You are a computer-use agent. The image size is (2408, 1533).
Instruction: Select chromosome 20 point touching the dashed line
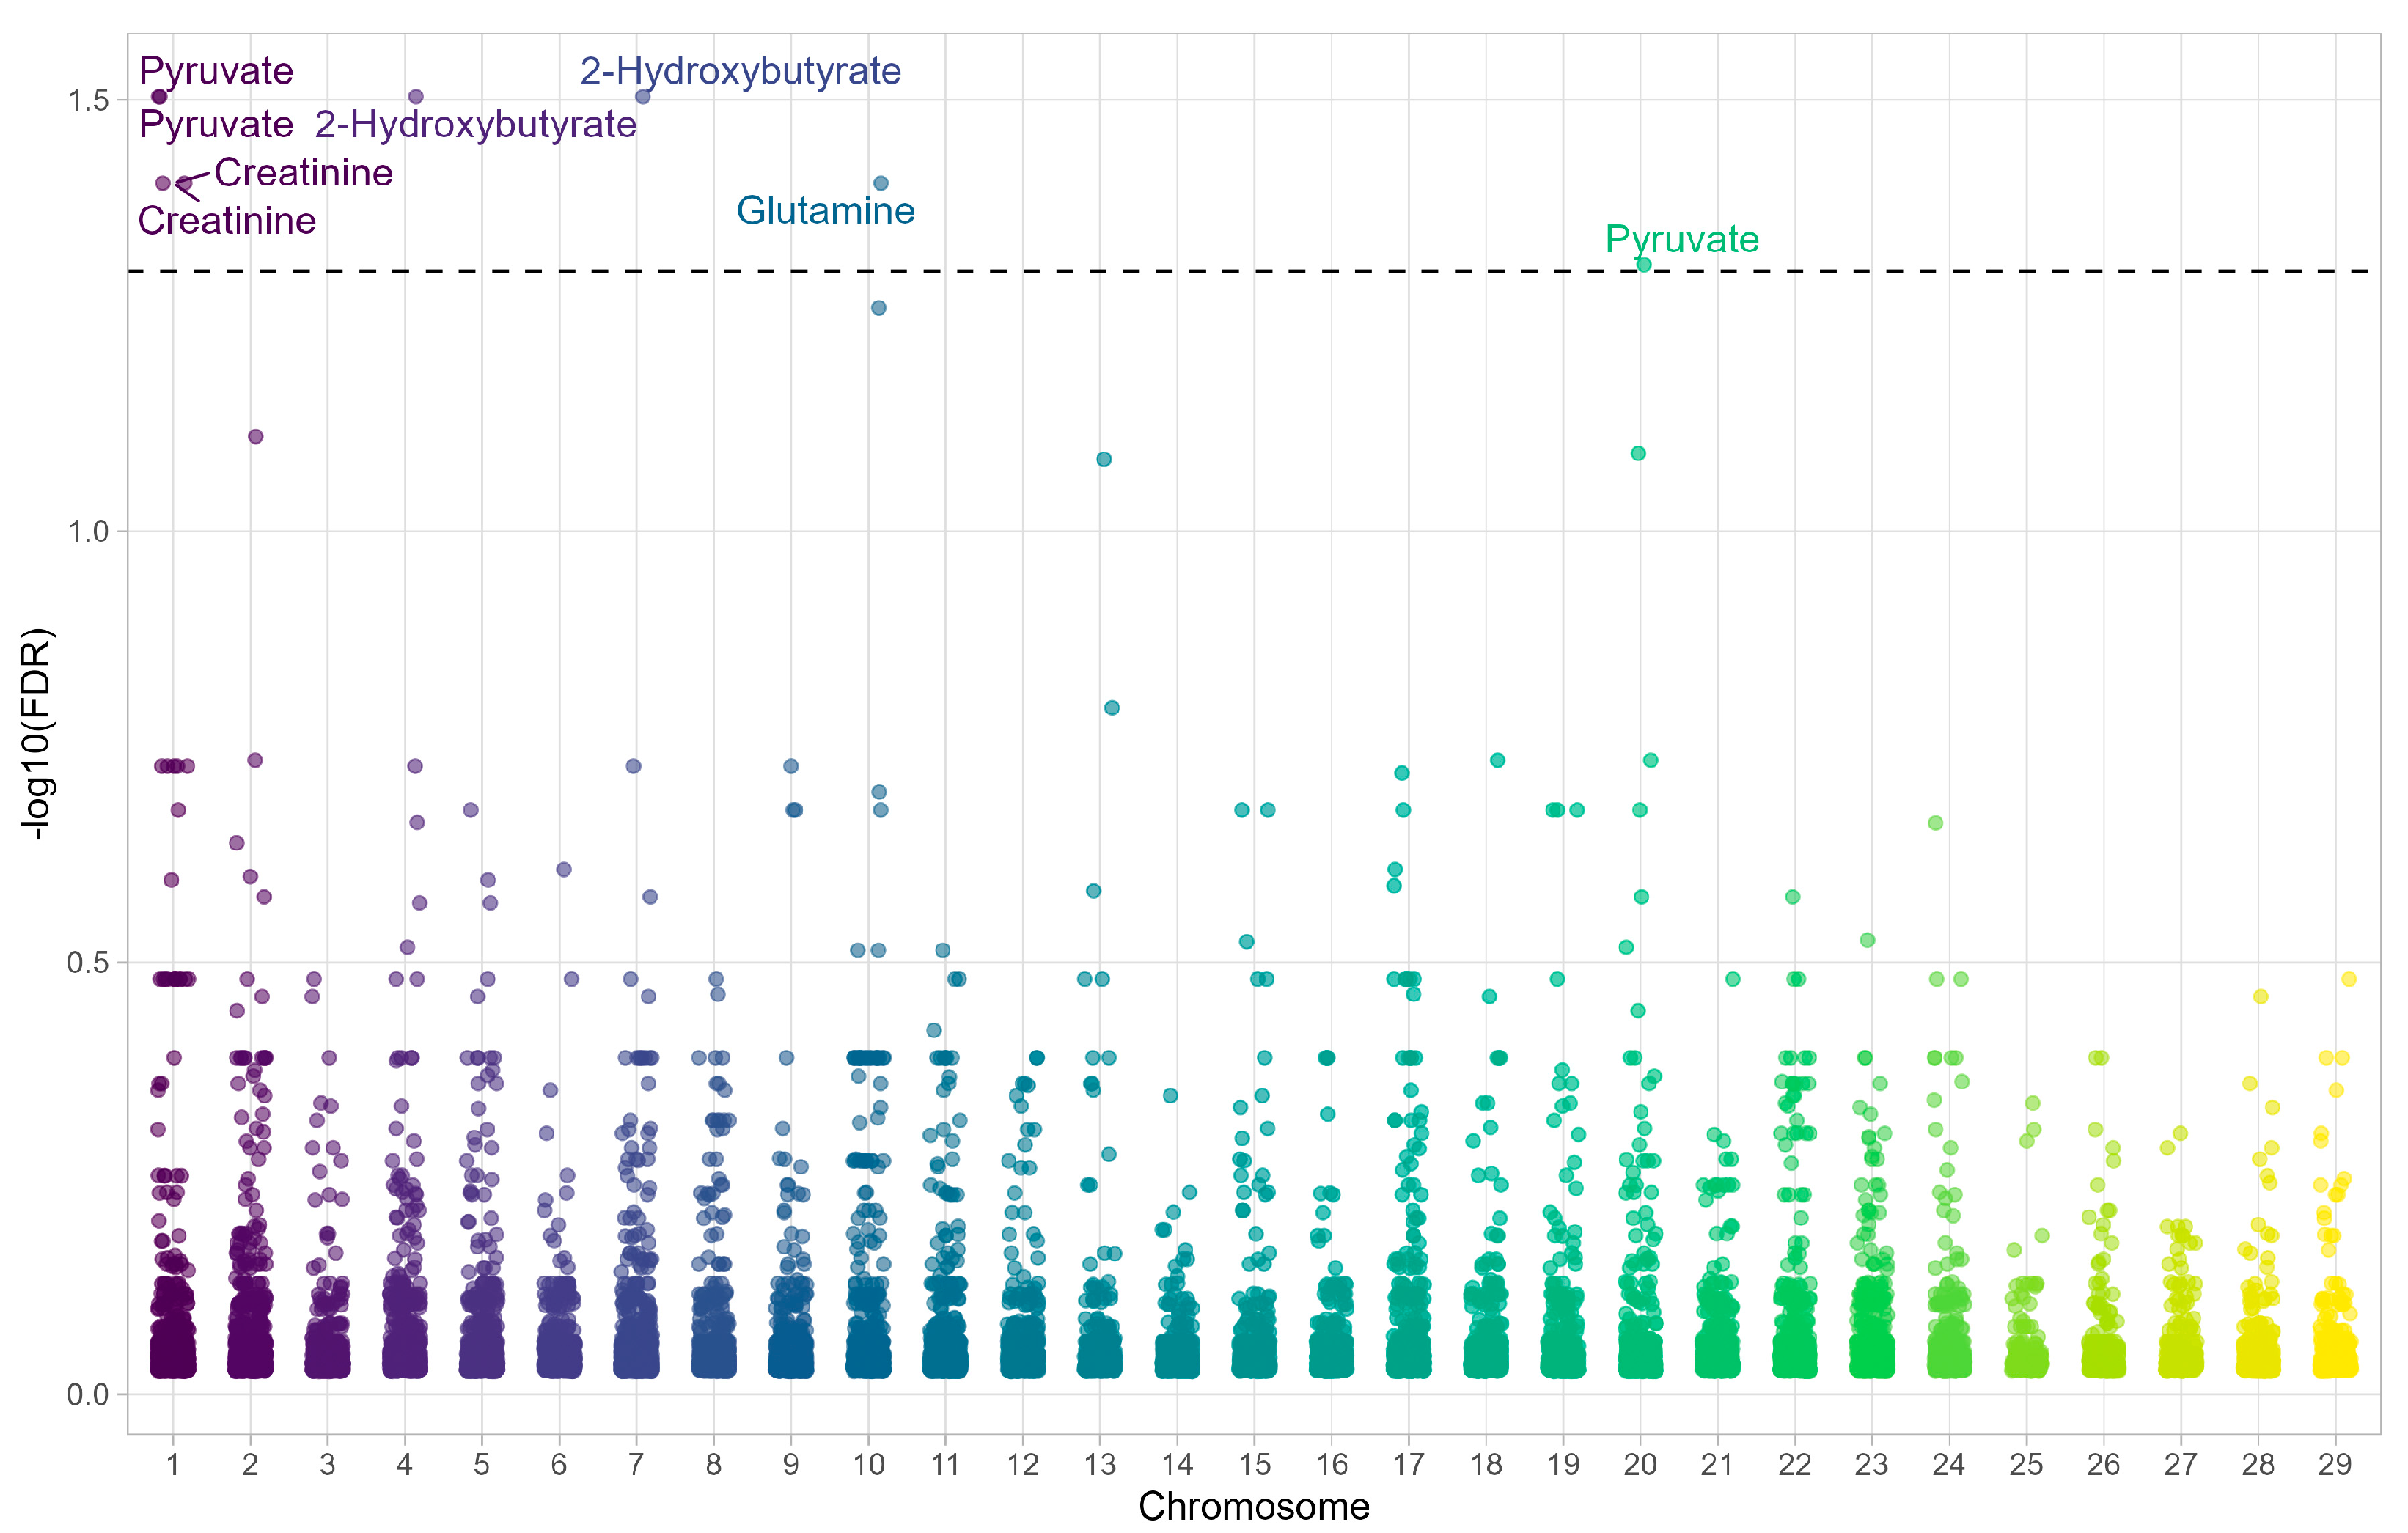coord(1643,265)
